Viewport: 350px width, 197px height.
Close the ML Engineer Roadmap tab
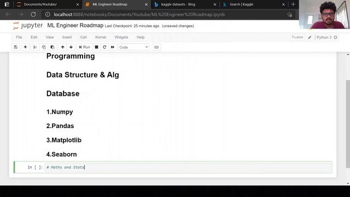[146, 4]
